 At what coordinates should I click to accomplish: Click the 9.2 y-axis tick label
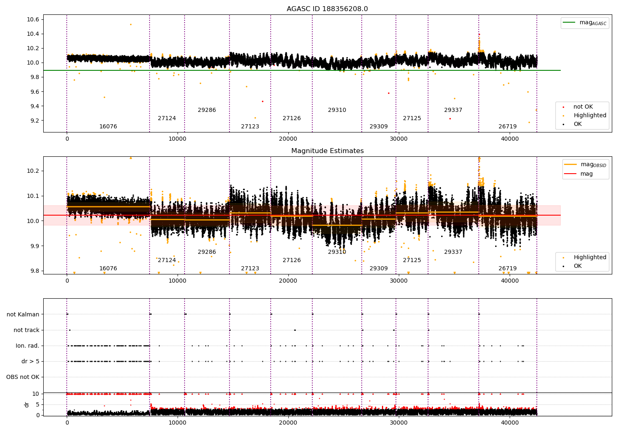34,121
